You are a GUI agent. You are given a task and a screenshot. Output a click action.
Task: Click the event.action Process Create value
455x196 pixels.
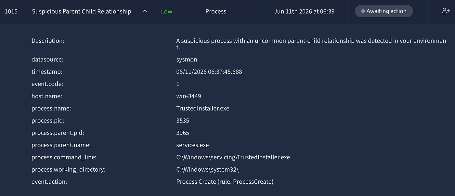coord(225,182)
